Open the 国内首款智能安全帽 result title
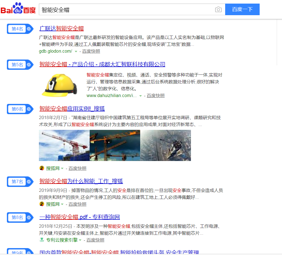Viewport: 282px width, 255px height. coord(119,252)
